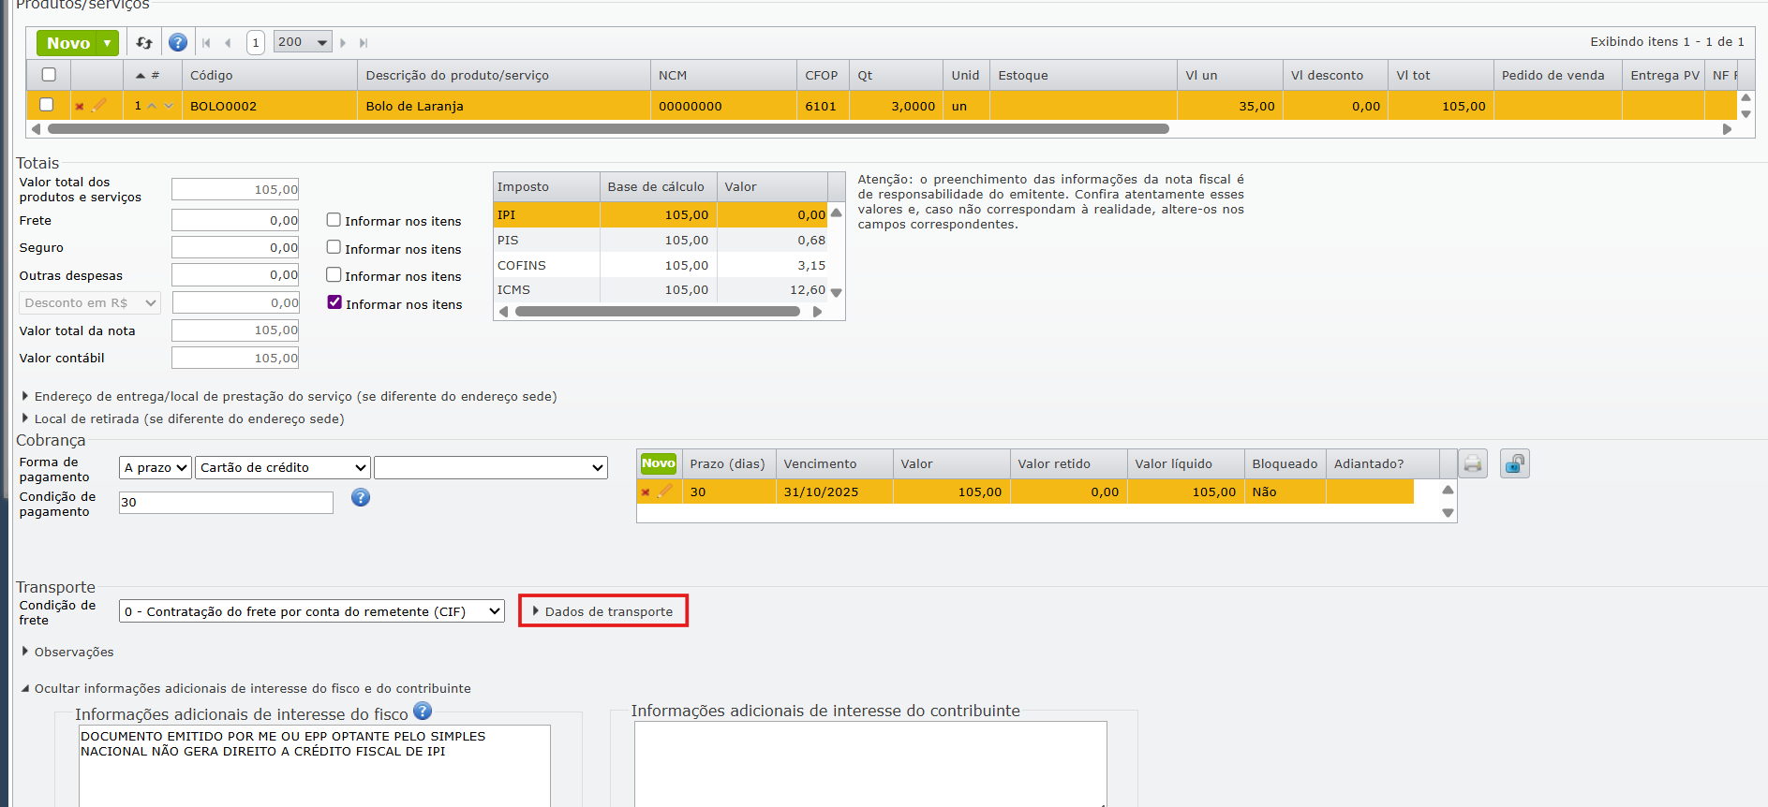Add new installment with Cobrança Novo button
This screenshot has width=1768, height=807.
pos(658,463)
